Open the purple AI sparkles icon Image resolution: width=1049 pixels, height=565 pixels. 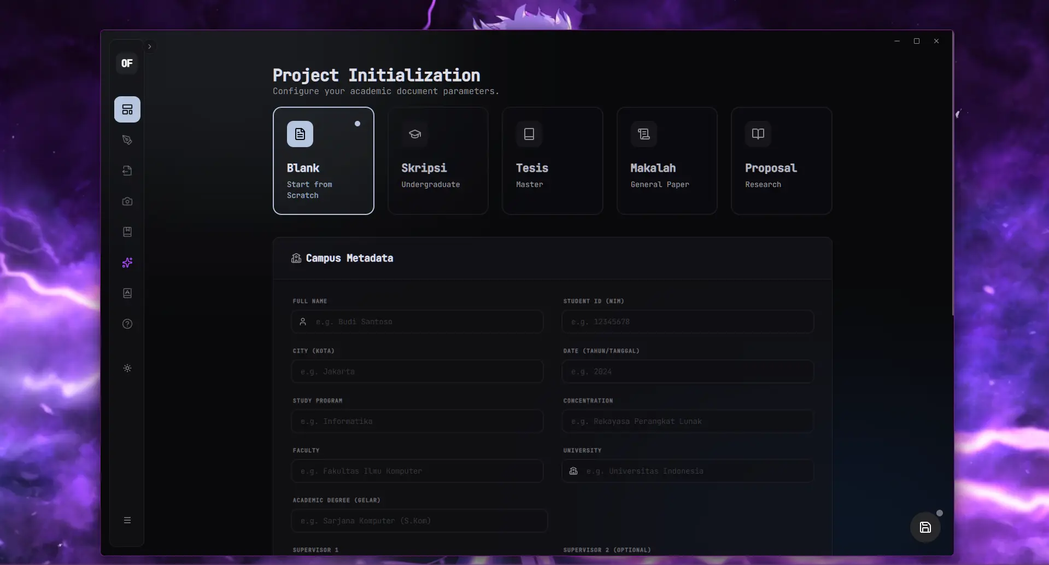pyautogui.click(x=127, y=263)
